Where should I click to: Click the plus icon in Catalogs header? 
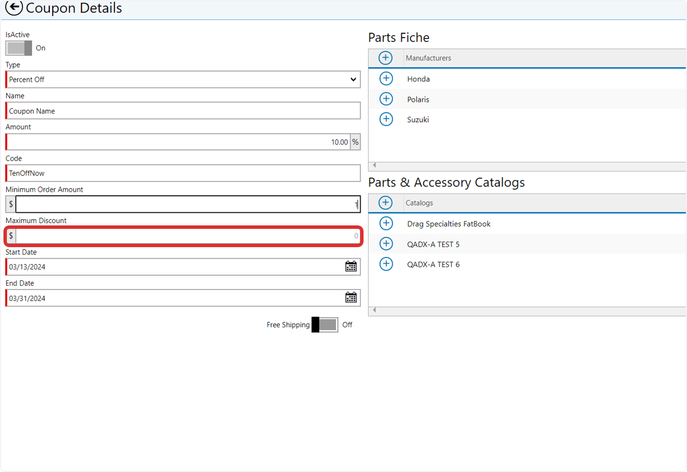click(385, 203)
